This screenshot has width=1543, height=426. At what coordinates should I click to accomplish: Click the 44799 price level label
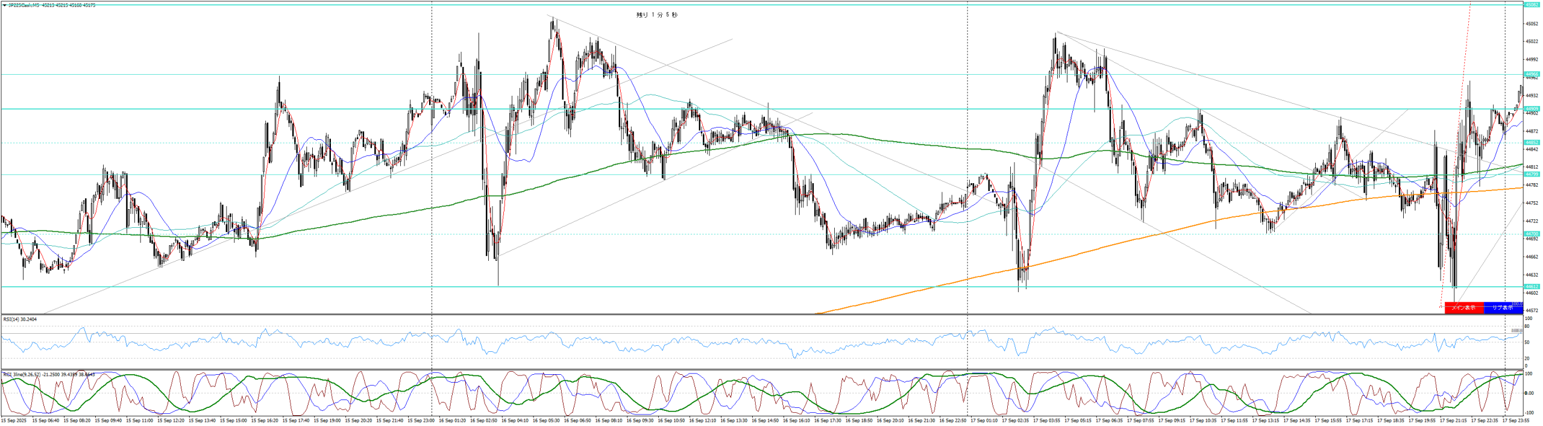(x=1532, y=174)
